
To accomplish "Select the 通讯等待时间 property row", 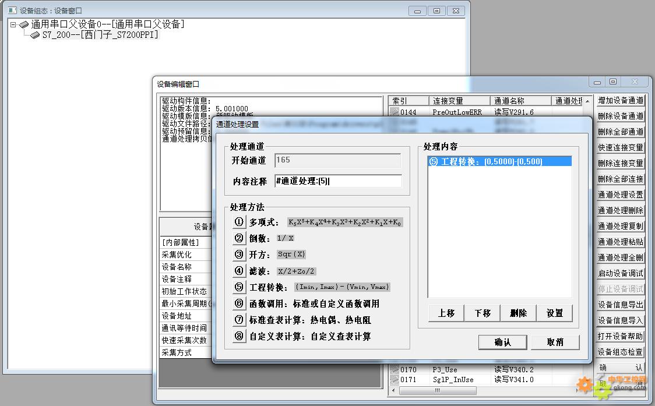I will tap(186, 328).
